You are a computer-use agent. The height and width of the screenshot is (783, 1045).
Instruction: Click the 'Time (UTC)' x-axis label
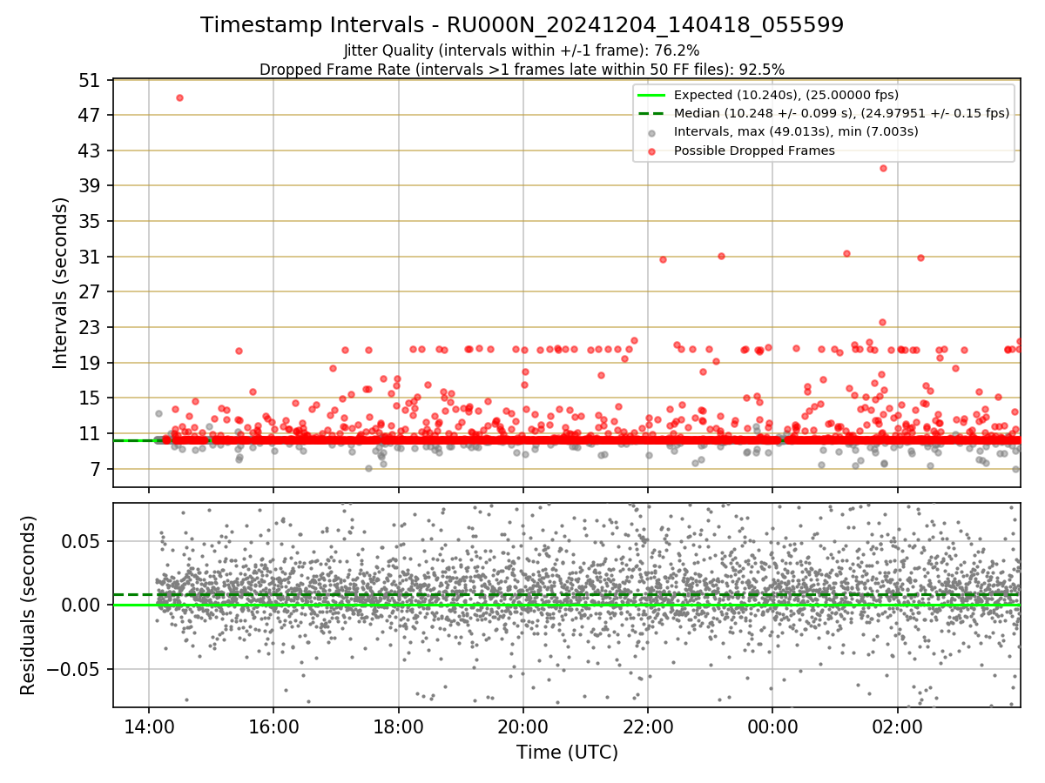(567, 752)
